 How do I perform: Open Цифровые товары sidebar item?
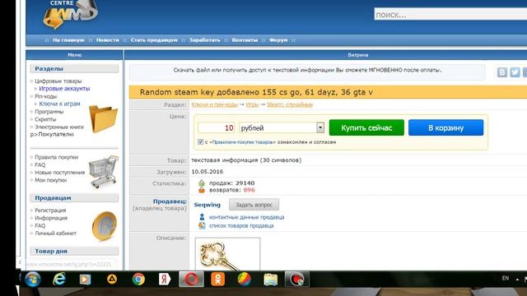58,81
